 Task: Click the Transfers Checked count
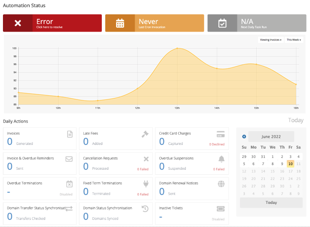10,216
